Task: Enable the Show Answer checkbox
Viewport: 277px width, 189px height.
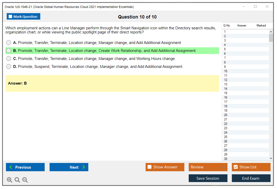Action: pos(149,167)
